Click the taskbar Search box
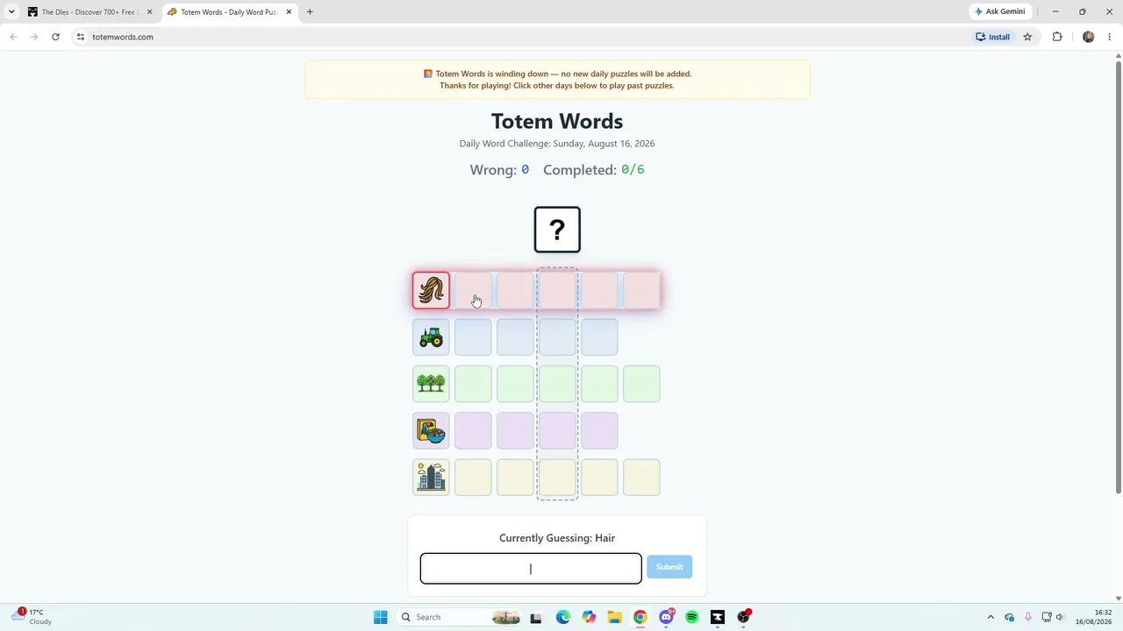This screenshot has height=631, width=1123. tap(459, 617)
